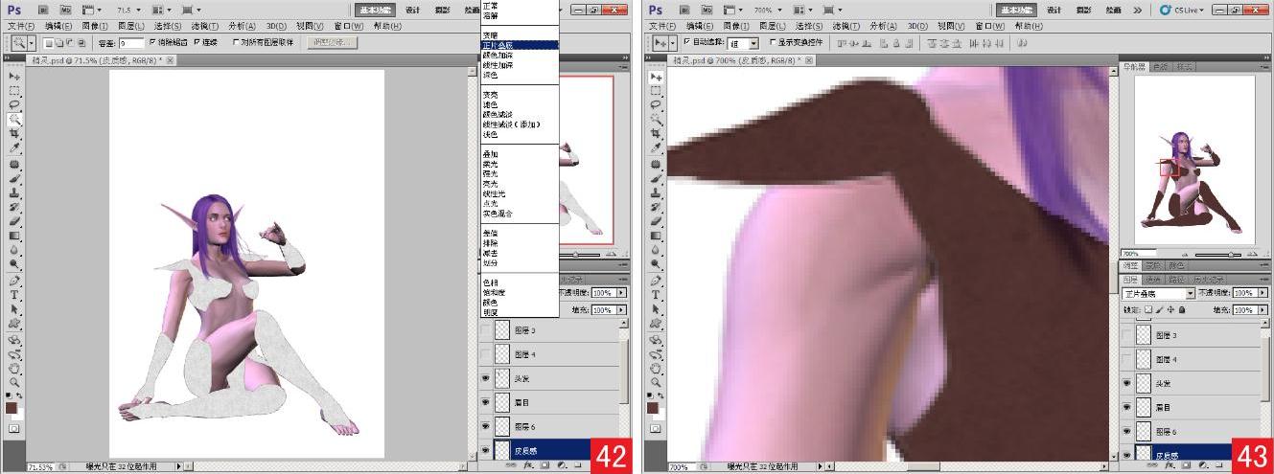1274x474 pixels.
Task: Select Move tool in right window toolbox
Action: [656, 76]
